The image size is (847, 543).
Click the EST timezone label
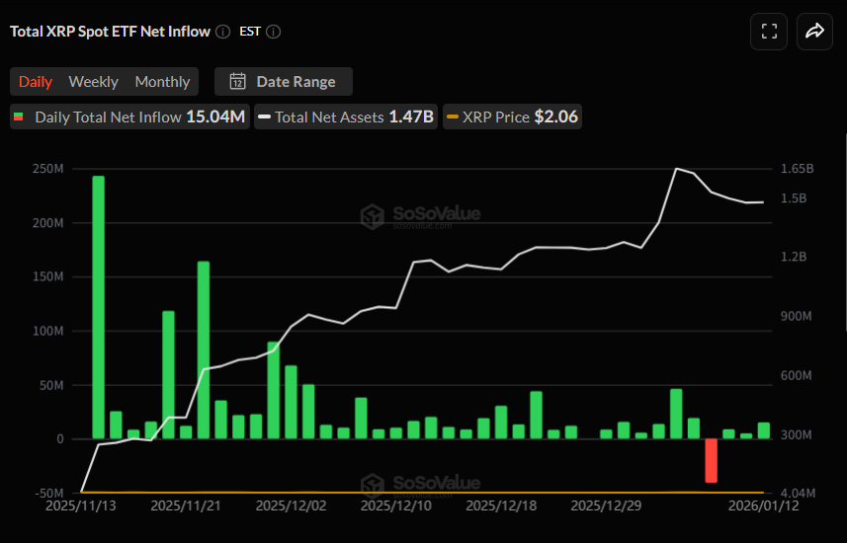pyautogui.click(x=250, y=32)
